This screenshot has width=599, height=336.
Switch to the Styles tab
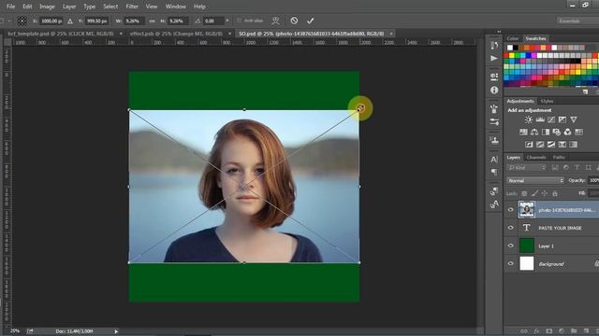pyautogui.click(x=547, y=101)
